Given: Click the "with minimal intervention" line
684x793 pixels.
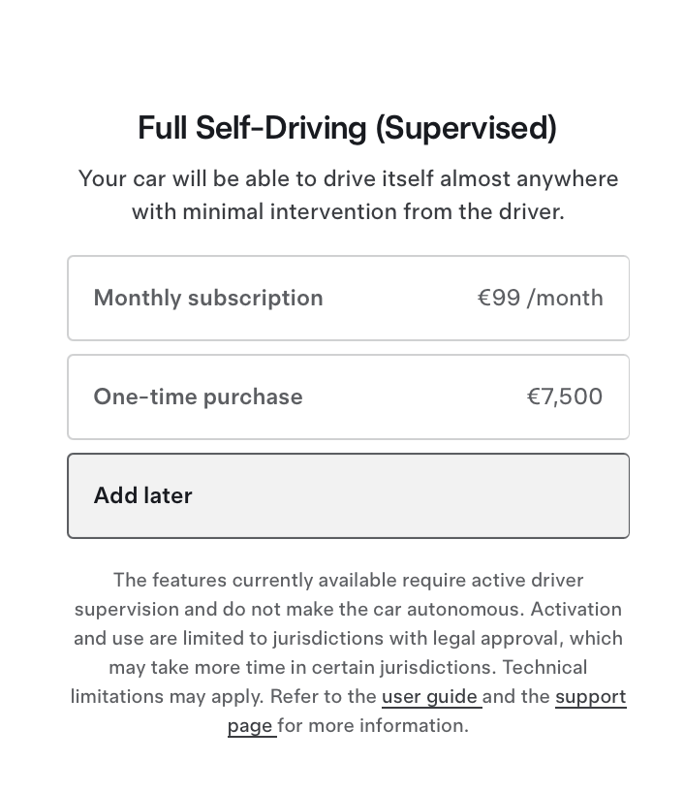Looking at the screenshot, I should click(x=348, y=211).
